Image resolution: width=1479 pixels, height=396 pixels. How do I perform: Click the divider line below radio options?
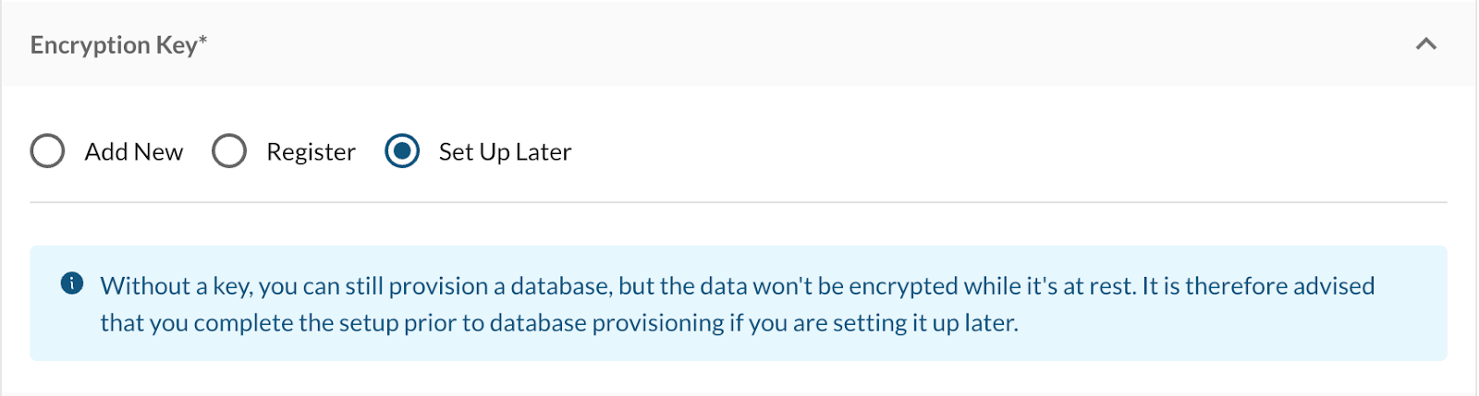pos(739,202)
